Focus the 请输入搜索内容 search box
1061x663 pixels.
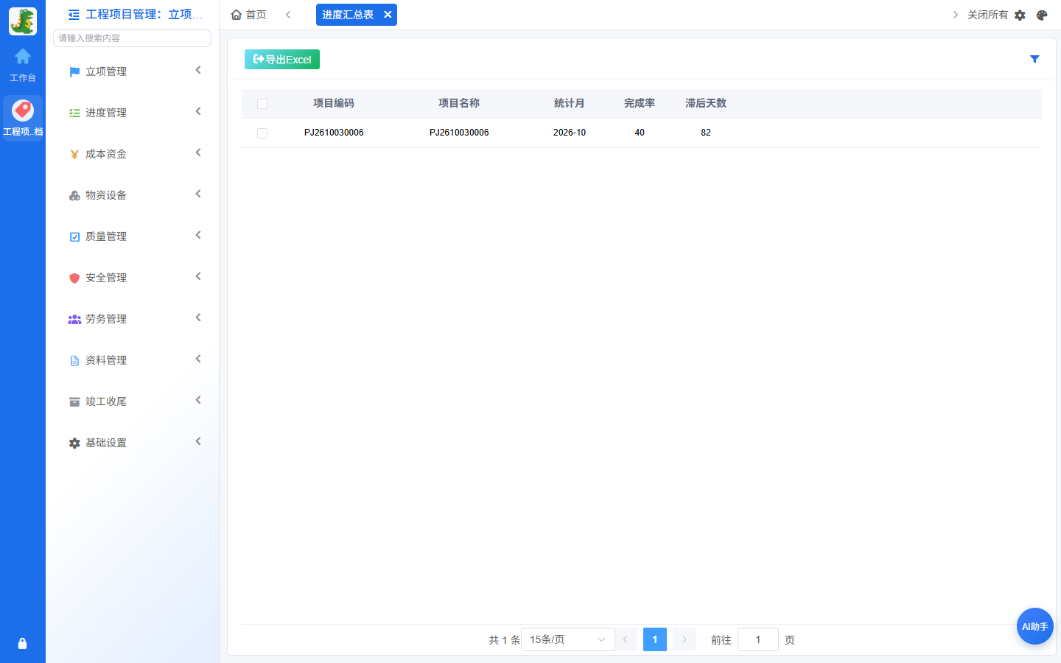tap(132, 38)
